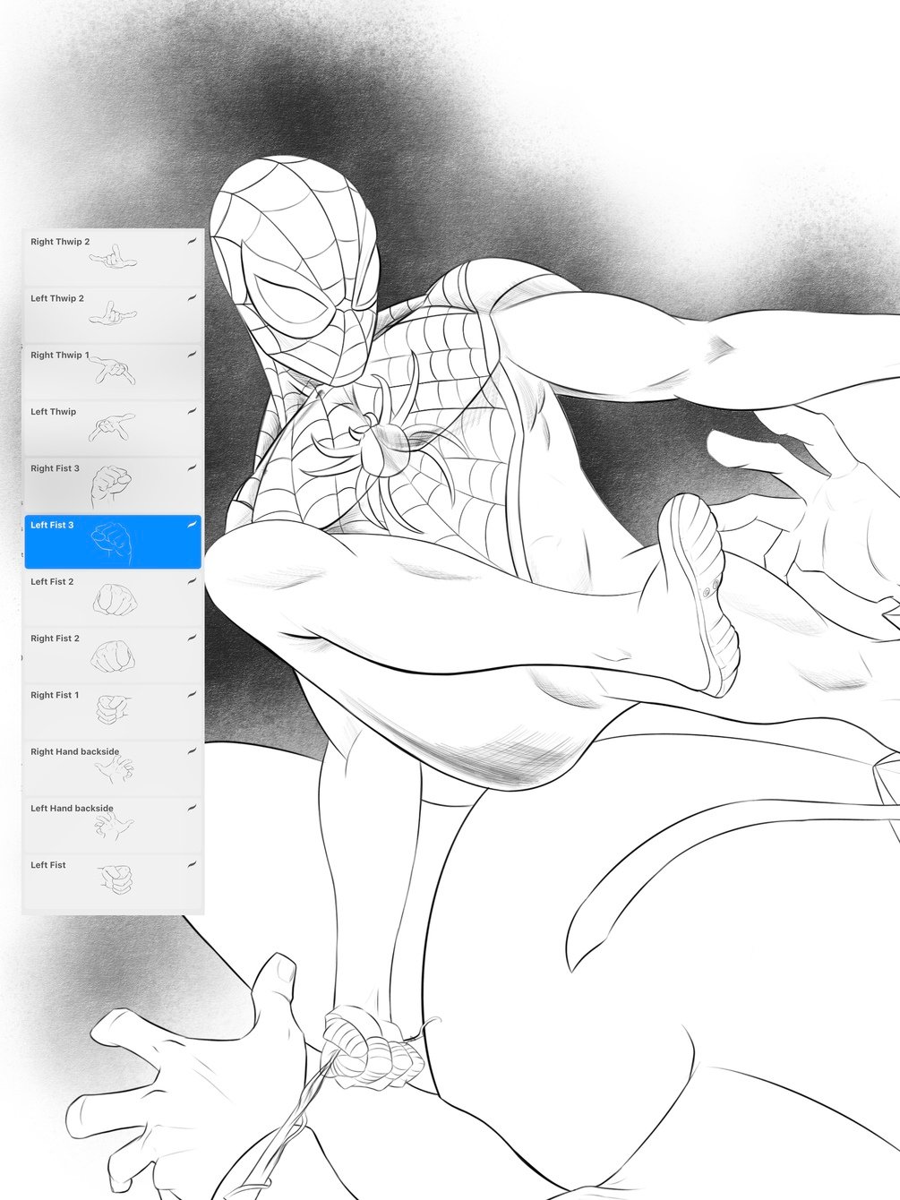Tap the stroke icon on the Left Thwip row
The width and height of the screenshot is (900, 1200).
[192, 412]
